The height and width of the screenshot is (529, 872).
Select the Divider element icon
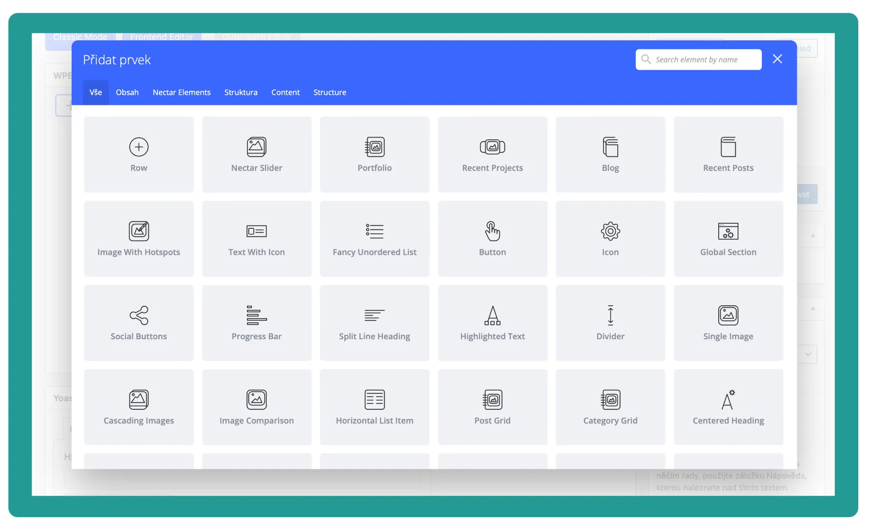[x=610, y=315]
